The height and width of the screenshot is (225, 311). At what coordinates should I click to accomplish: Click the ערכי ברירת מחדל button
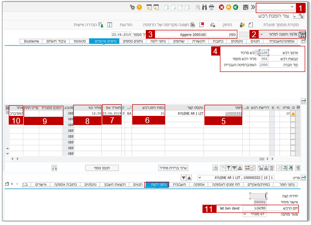(x=173, y=168)
